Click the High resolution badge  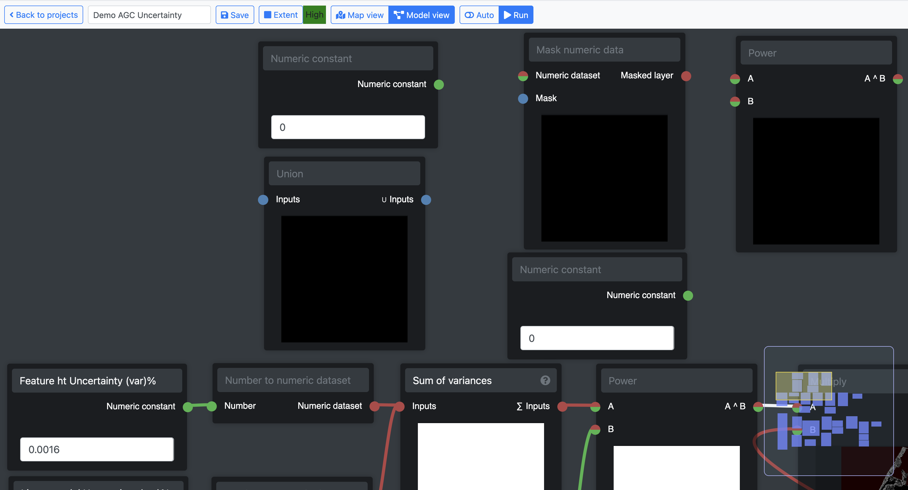[x=314, y=15]
